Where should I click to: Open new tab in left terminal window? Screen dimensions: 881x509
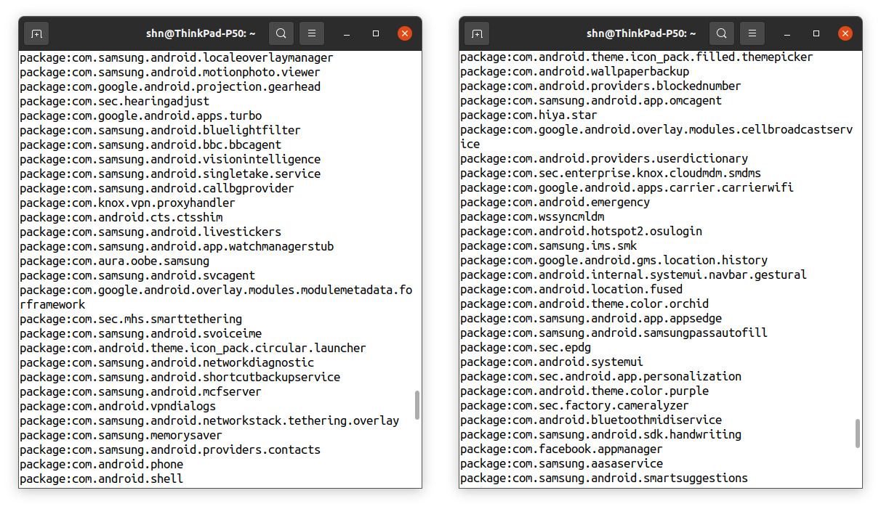click(36, 33)
